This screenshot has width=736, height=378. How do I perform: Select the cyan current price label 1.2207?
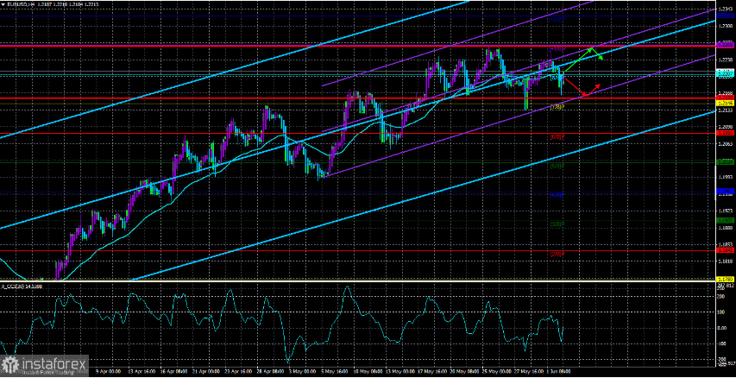[x=725, y=73]
